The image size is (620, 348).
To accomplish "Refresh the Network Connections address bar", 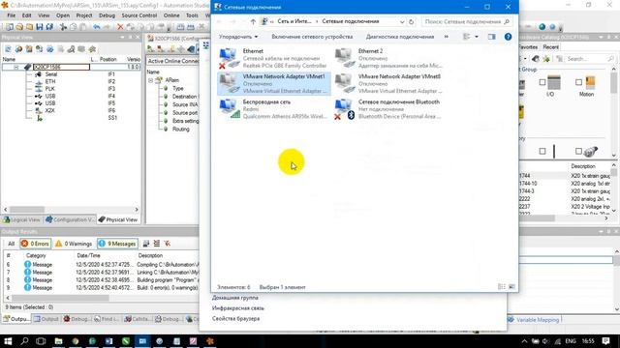I will click(411, 21).
